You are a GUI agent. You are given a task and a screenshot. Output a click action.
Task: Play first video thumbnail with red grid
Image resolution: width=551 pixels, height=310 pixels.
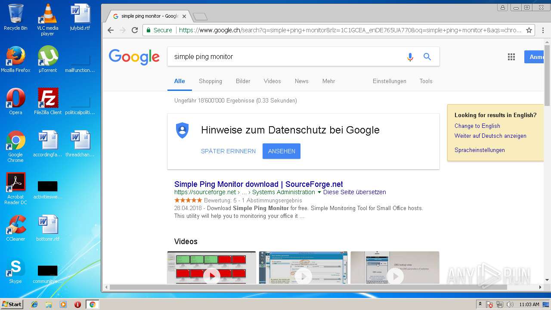[211, 267]
